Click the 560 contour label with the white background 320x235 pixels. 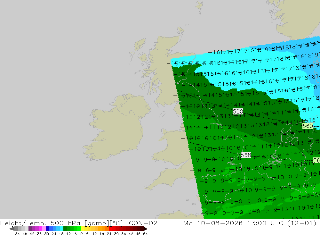[x=238, y=112]
